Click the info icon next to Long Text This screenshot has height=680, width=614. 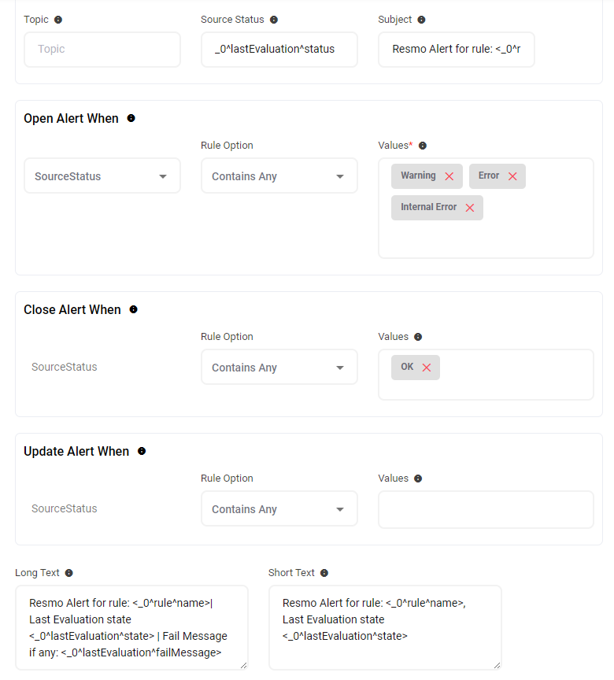click(x=68, y=573)
